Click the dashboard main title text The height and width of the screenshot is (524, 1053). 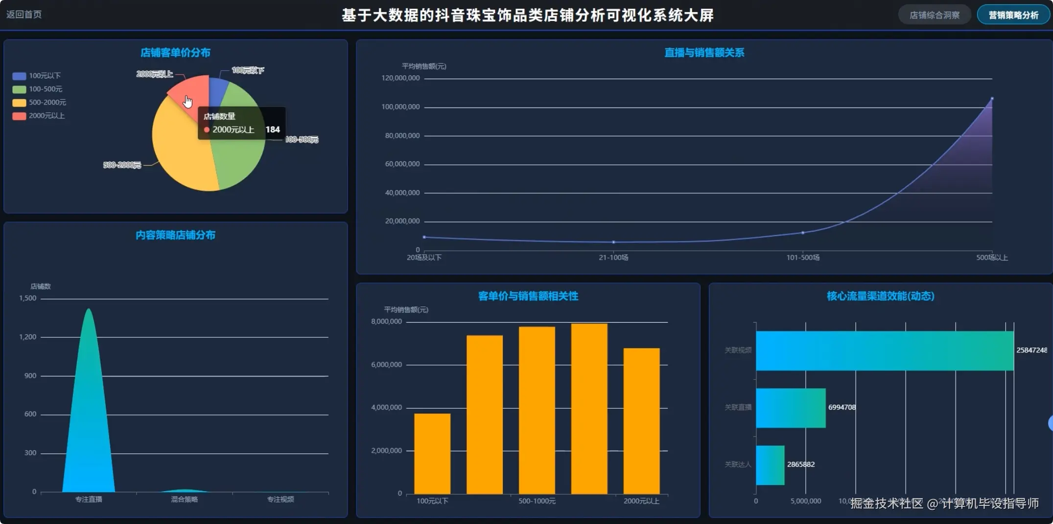(527, 15)
